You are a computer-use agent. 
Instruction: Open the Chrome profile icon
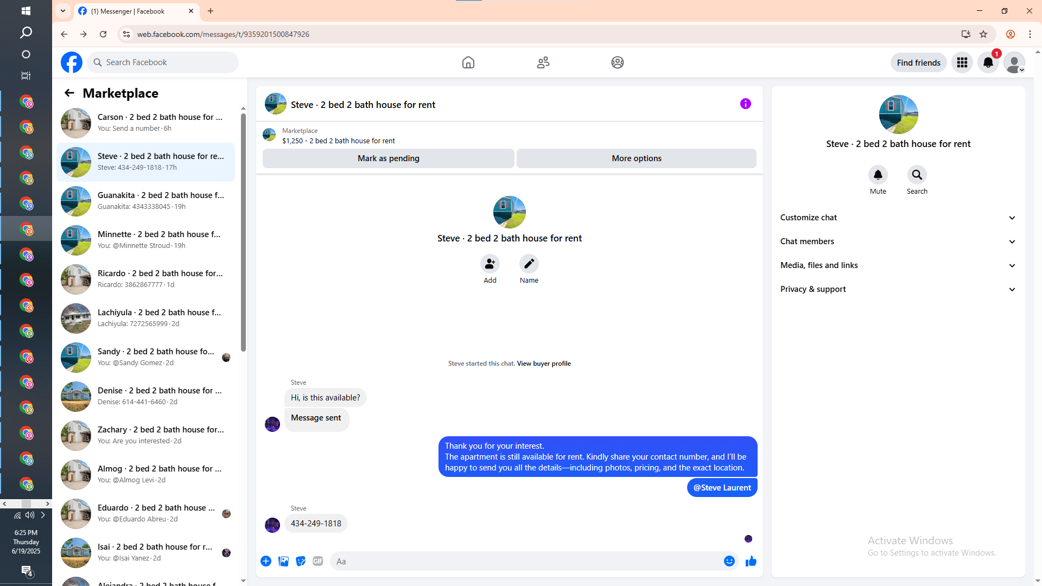pos(1011,34)
